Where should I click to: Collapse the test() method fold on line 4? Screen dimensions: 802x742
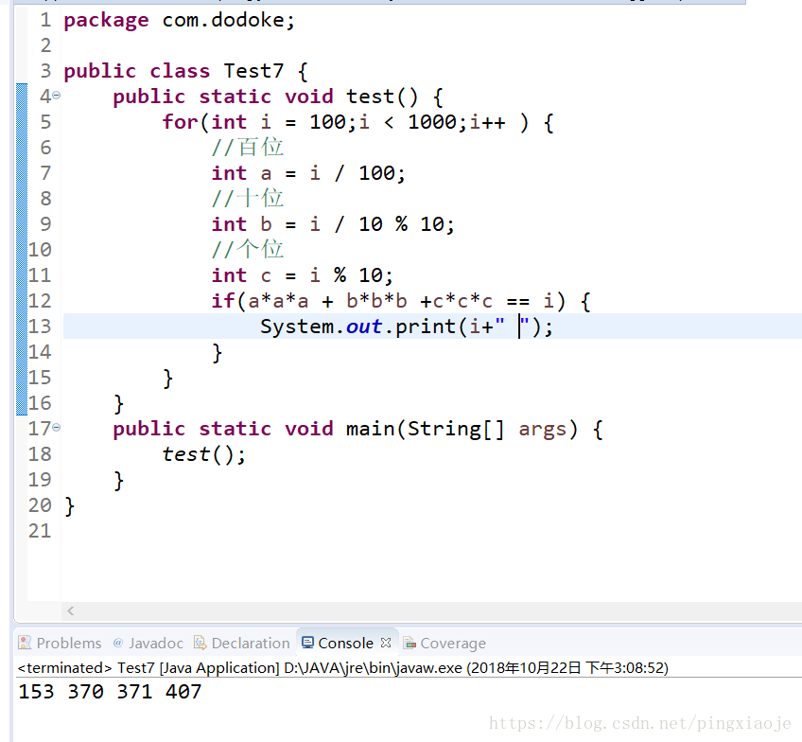click(x=56, y=96)
